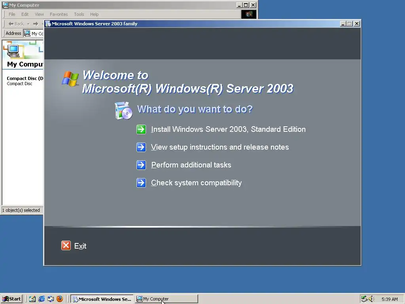Viewport: 405px width, 304px height.
Task: Minimize the Windows Server 2003 setup window
Action: coord(343,24)
